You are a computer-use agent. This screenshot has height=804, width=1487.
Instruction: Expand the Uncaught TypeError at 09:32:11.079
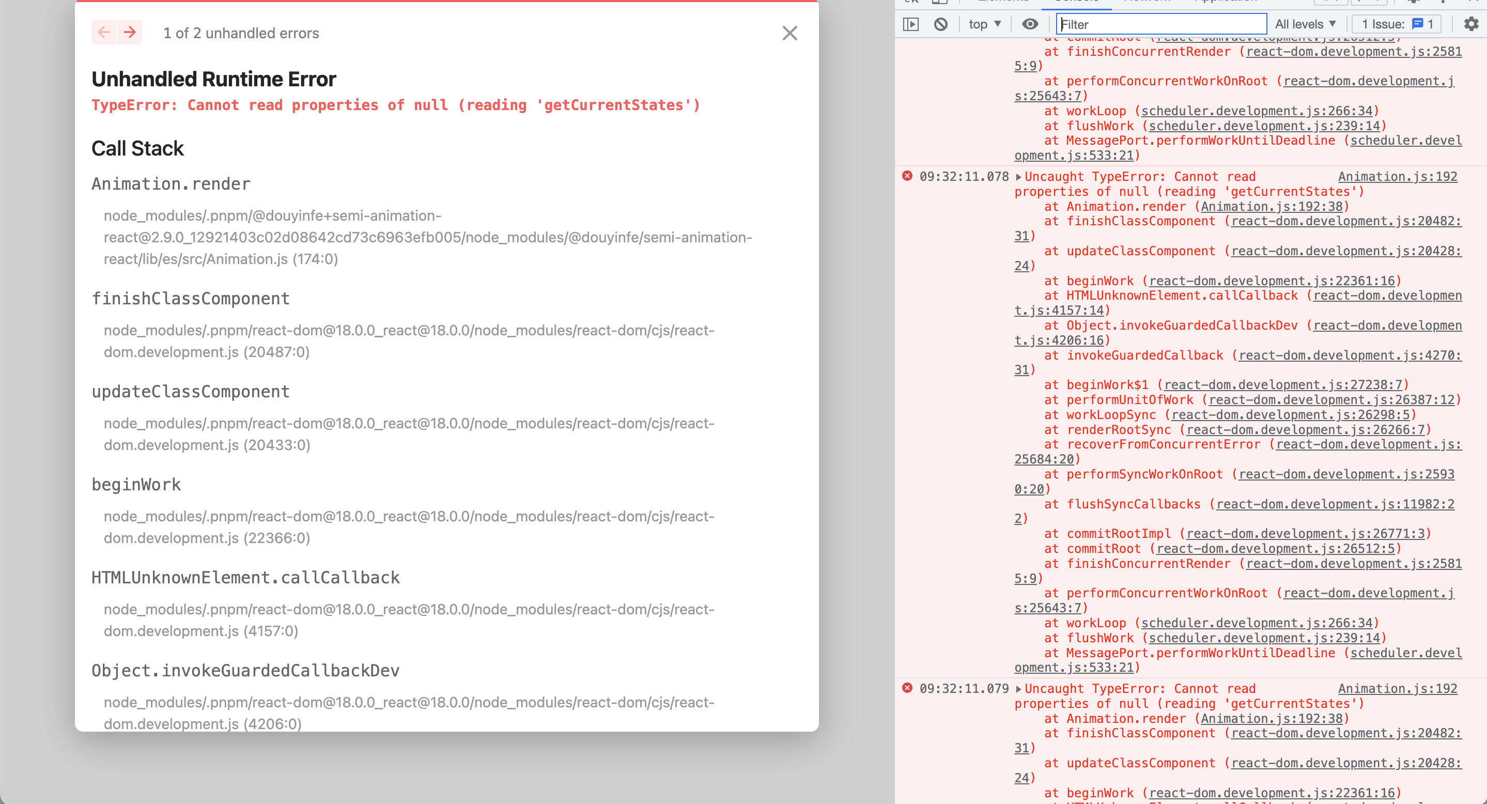coord(1019,688)
